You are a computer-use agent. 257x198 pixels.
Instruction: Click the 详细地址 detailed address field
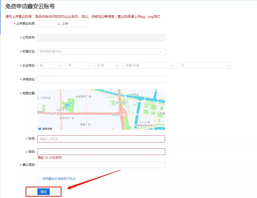pyautogui.click(x=101, y=80)
